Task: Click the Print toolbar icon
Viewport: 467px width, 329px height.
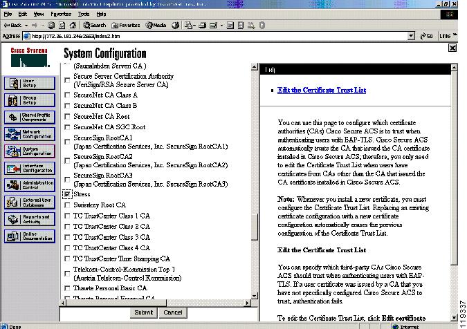Action: coord(203,26)
